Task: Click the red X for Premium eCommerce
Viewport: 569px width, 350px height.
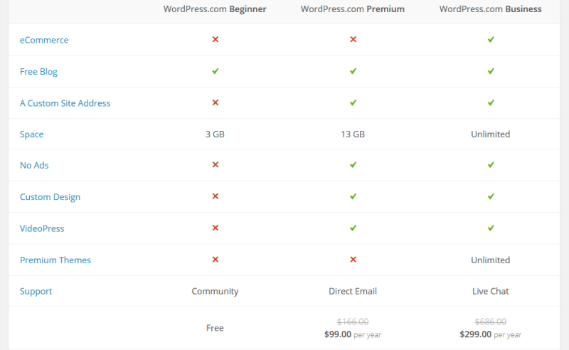Action: (353, 40)
